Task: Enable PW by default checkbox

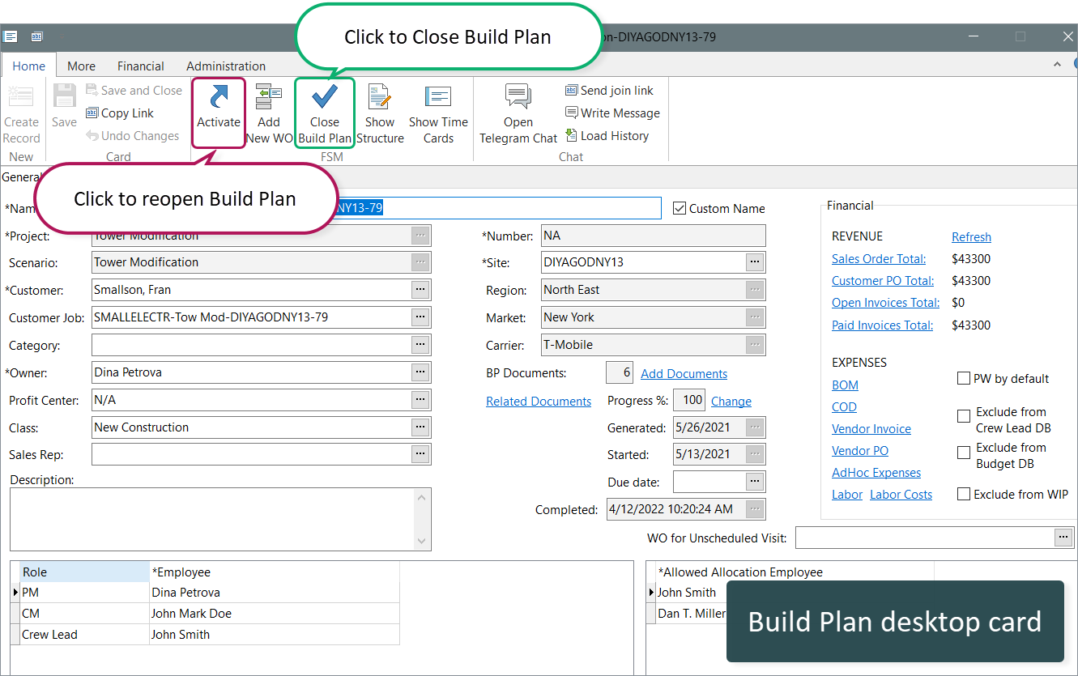Action: coord(964,379)
